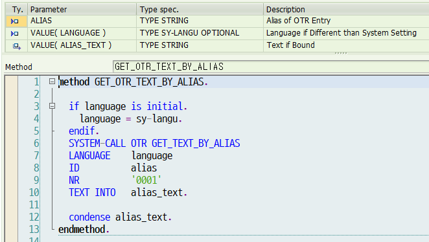This screenshot has height=242, width=429.
Task: Click the SYSTEM-CALL OTR GET_TEXT_BY_ALIAS line
Action: [x=154, y=144]
